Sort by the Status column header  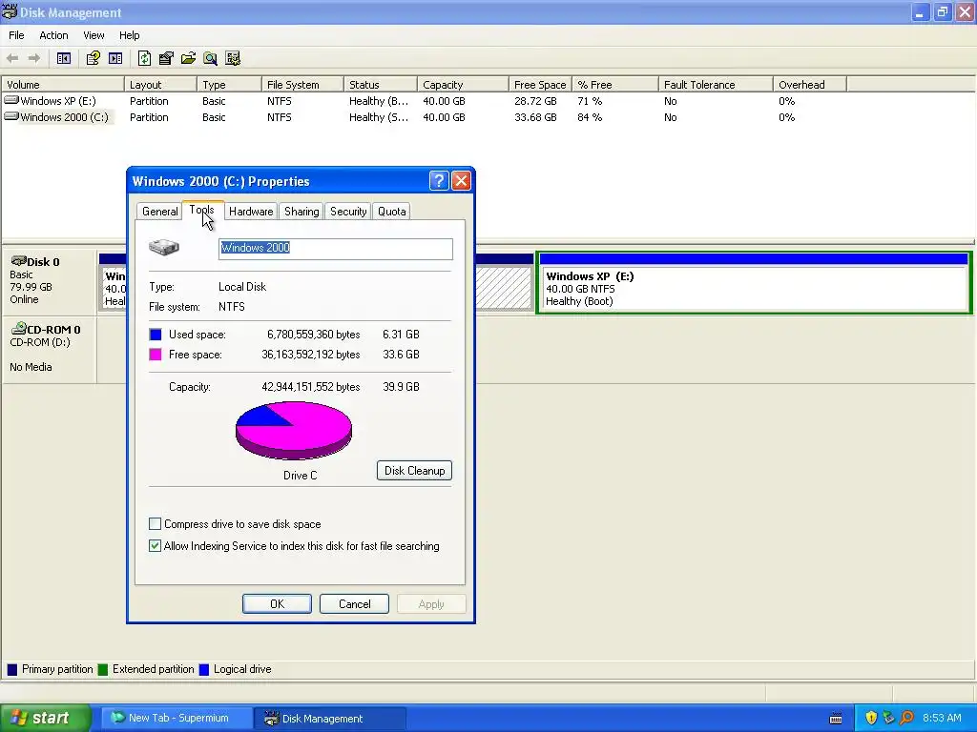[x=380, y=85]
